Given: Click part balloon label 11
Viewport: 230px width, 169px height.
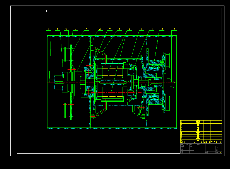Looking at the screenshot, I should pyautogui.click(x=152, y=30).
